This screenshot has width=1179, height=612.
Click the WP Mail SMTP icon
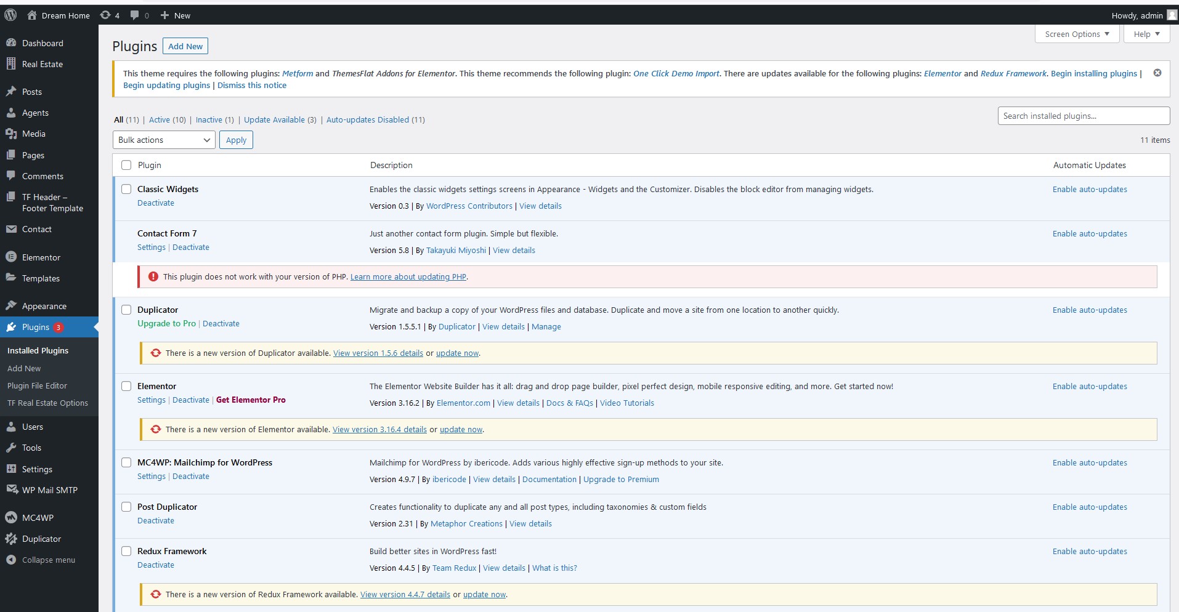coord(12,490)
